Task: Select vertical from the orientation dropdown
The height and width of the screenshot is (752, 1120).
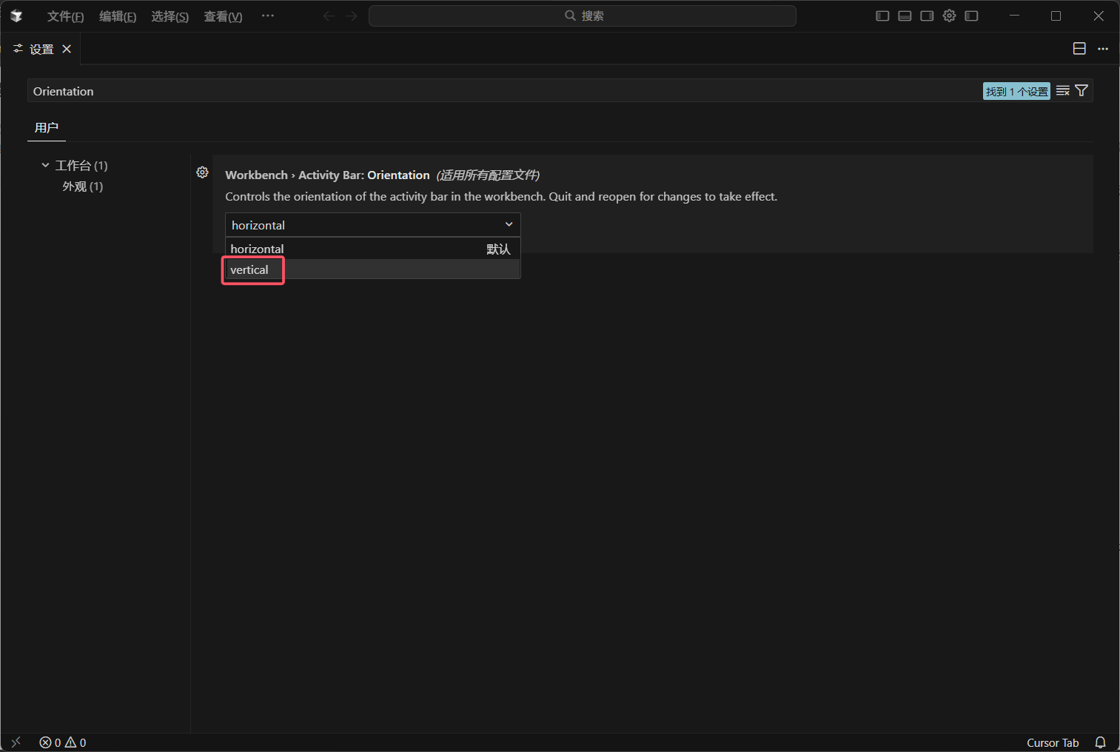Action: pyautogui.click(x=252, y=269)
